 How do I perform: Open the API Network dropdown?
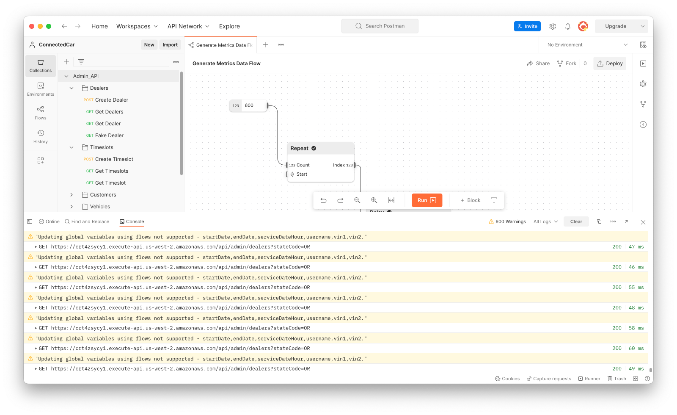point(189,26)
